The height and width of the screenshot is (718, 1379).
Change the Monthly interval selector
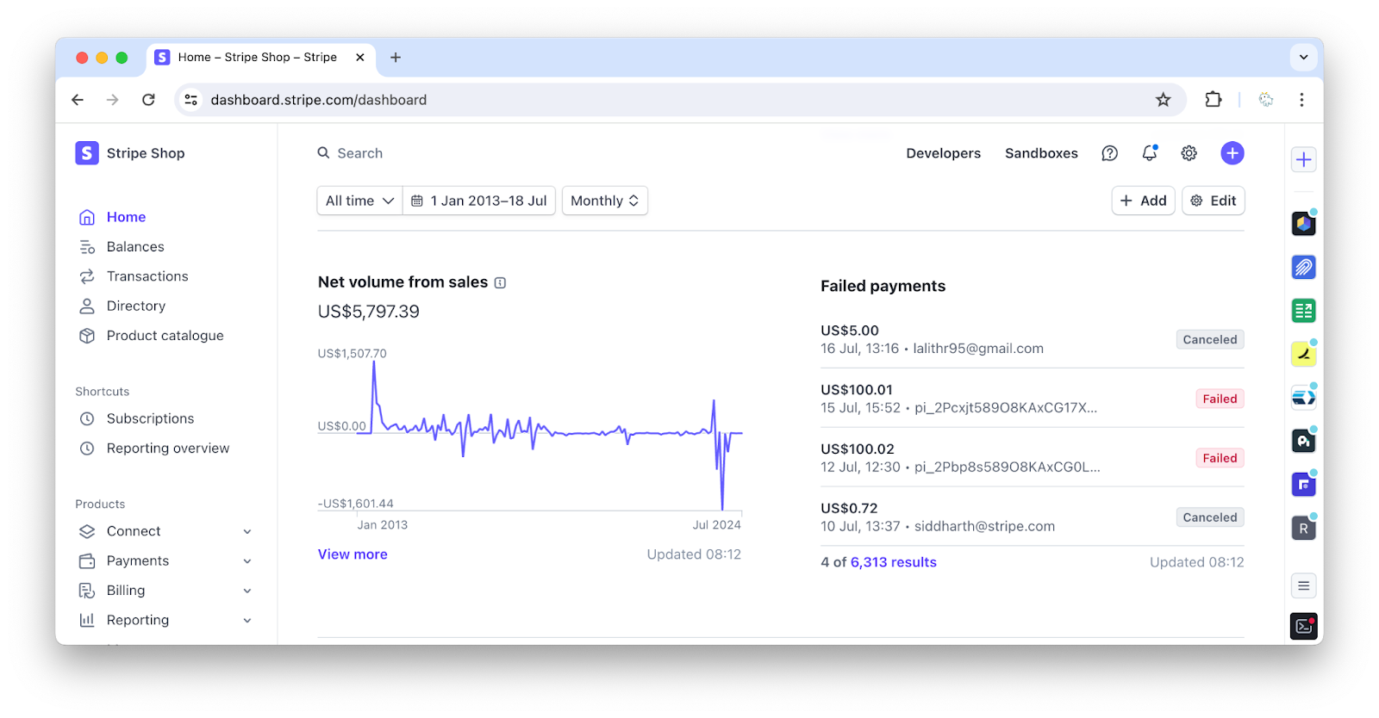tap(604, 201)
